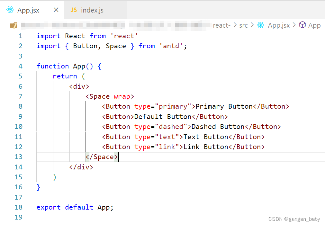The image size is (325, 225).
Task: Click line number 1 in the gutter
Action: pyautogui.click(x=20, y=36)
